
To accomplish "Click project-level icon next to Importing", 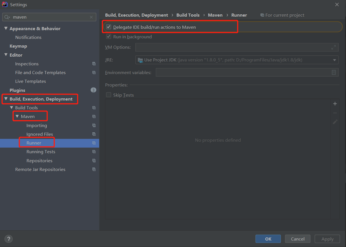I will (94, 125).
